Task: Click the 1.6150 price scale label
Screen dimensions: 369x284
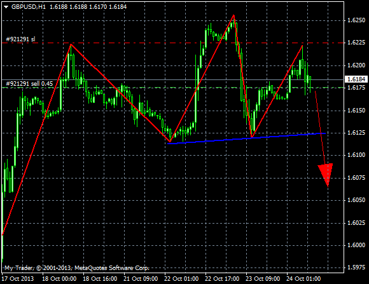Action: tap(356, 111)
